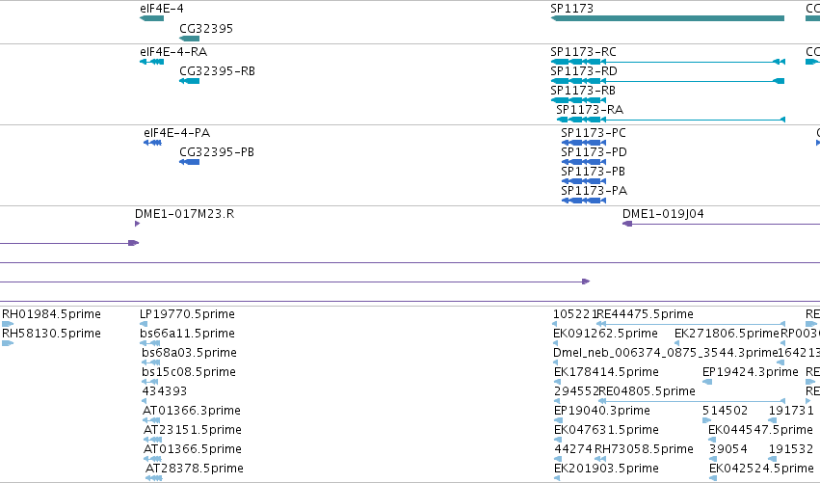Open the eIF4E-4-RA transcript
This screenshot has width=820, height=483.
pyautogui.click(x=151, y=62)
